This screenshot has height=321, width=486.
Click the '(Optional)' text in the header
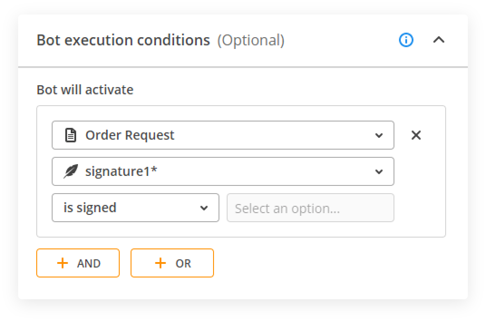click(x=251, y=40)
